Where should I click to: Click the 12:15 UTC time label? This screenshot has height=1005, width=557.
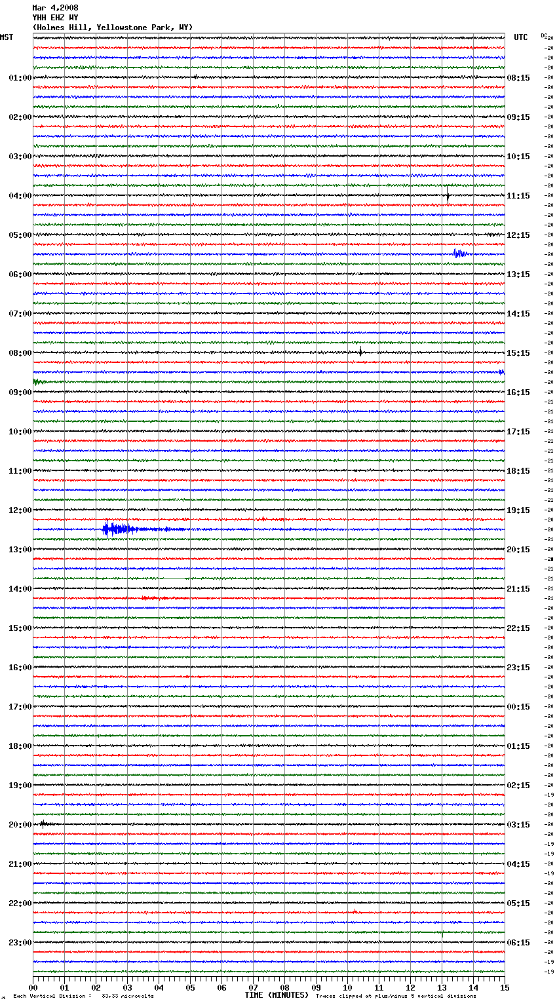518,235
